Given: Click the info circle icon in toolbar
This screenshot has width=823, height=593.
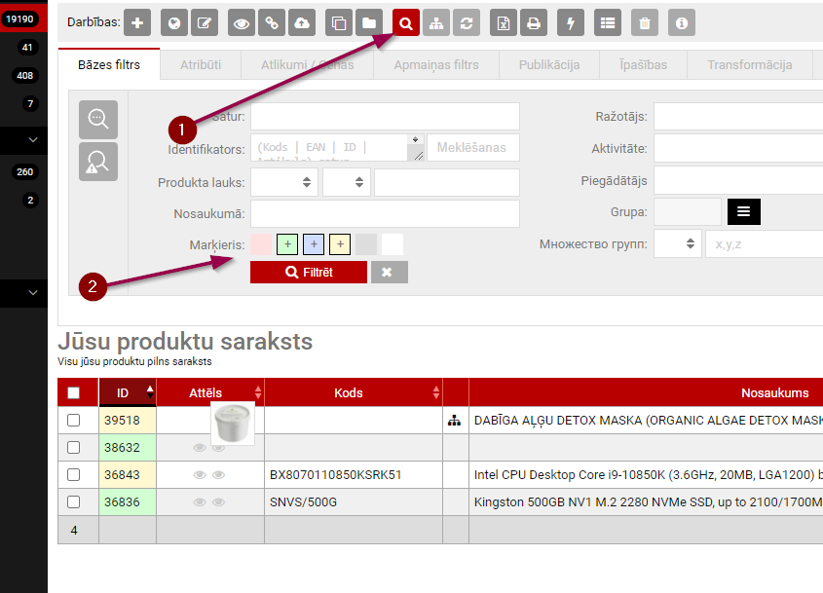Looking at the screenshot, I should pos(682,22).
